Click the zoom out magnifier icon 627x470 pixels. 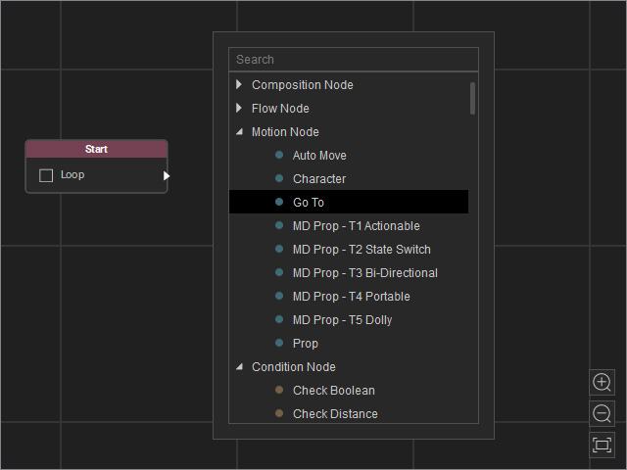click(x=602, y=413)
